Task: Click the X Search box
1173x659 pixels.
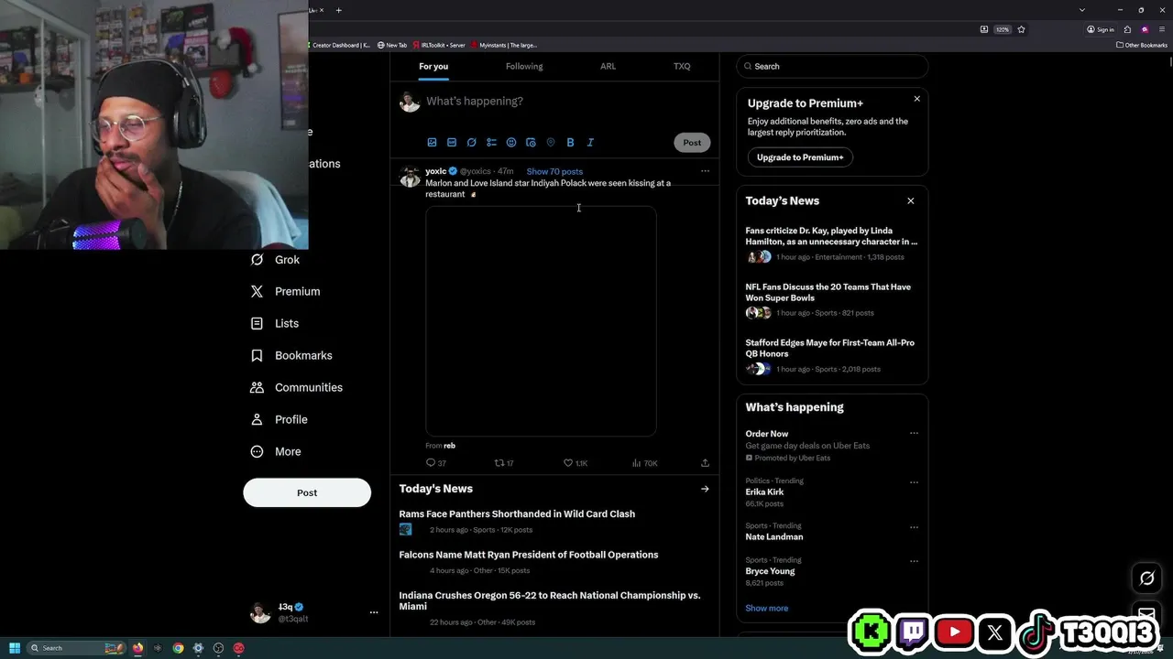Action: (x=832, y=67)
